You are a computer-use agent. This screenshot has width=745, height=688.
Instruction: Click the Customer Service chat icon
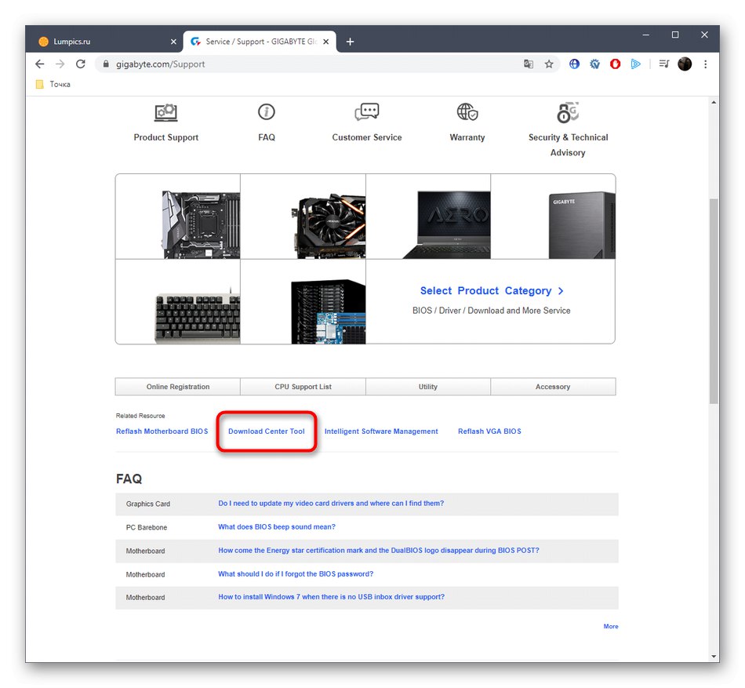367,112
